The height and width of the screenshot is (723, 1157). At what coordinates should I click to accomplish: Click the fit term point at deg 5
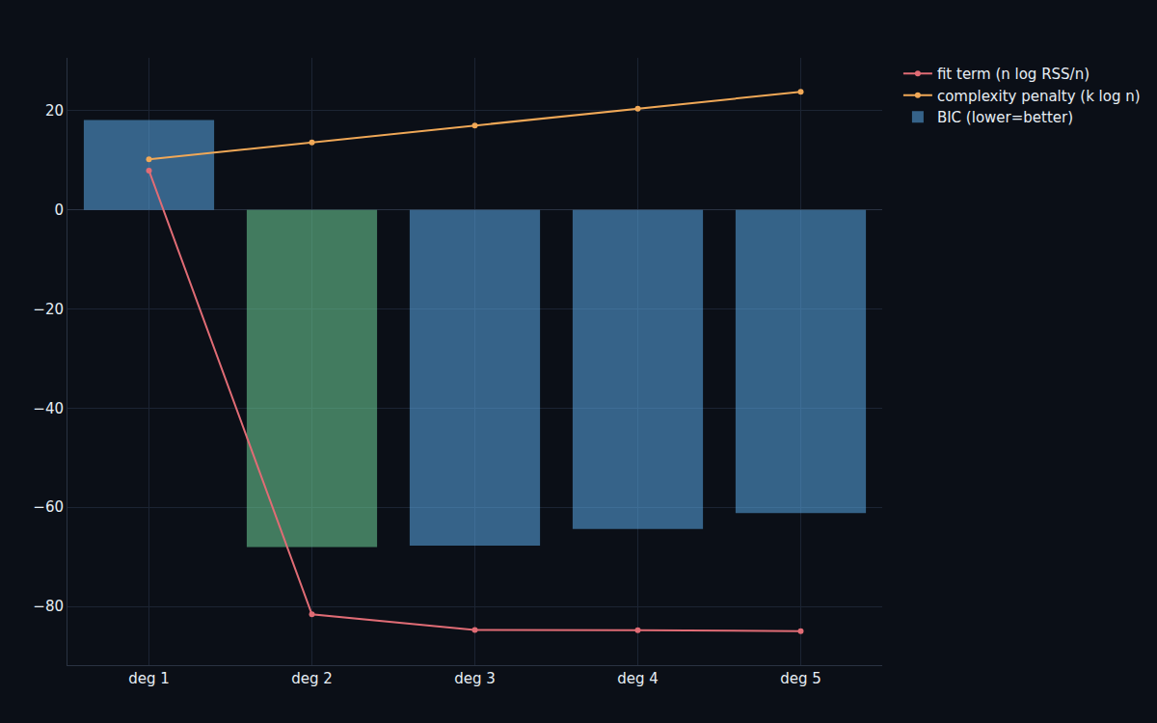coord(800,631)
